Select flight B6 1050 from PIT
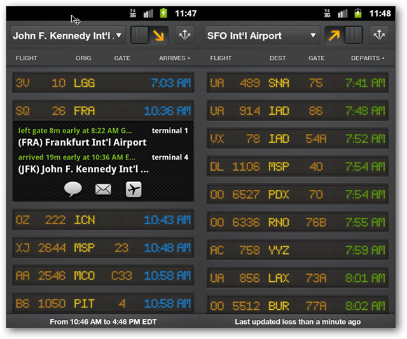The image size is (407, 339). tap(103, 303)
